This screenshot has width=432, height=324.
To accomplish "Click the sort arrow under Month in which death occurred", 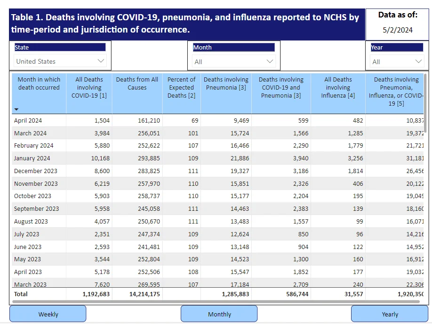I will (x=16, y=109).
